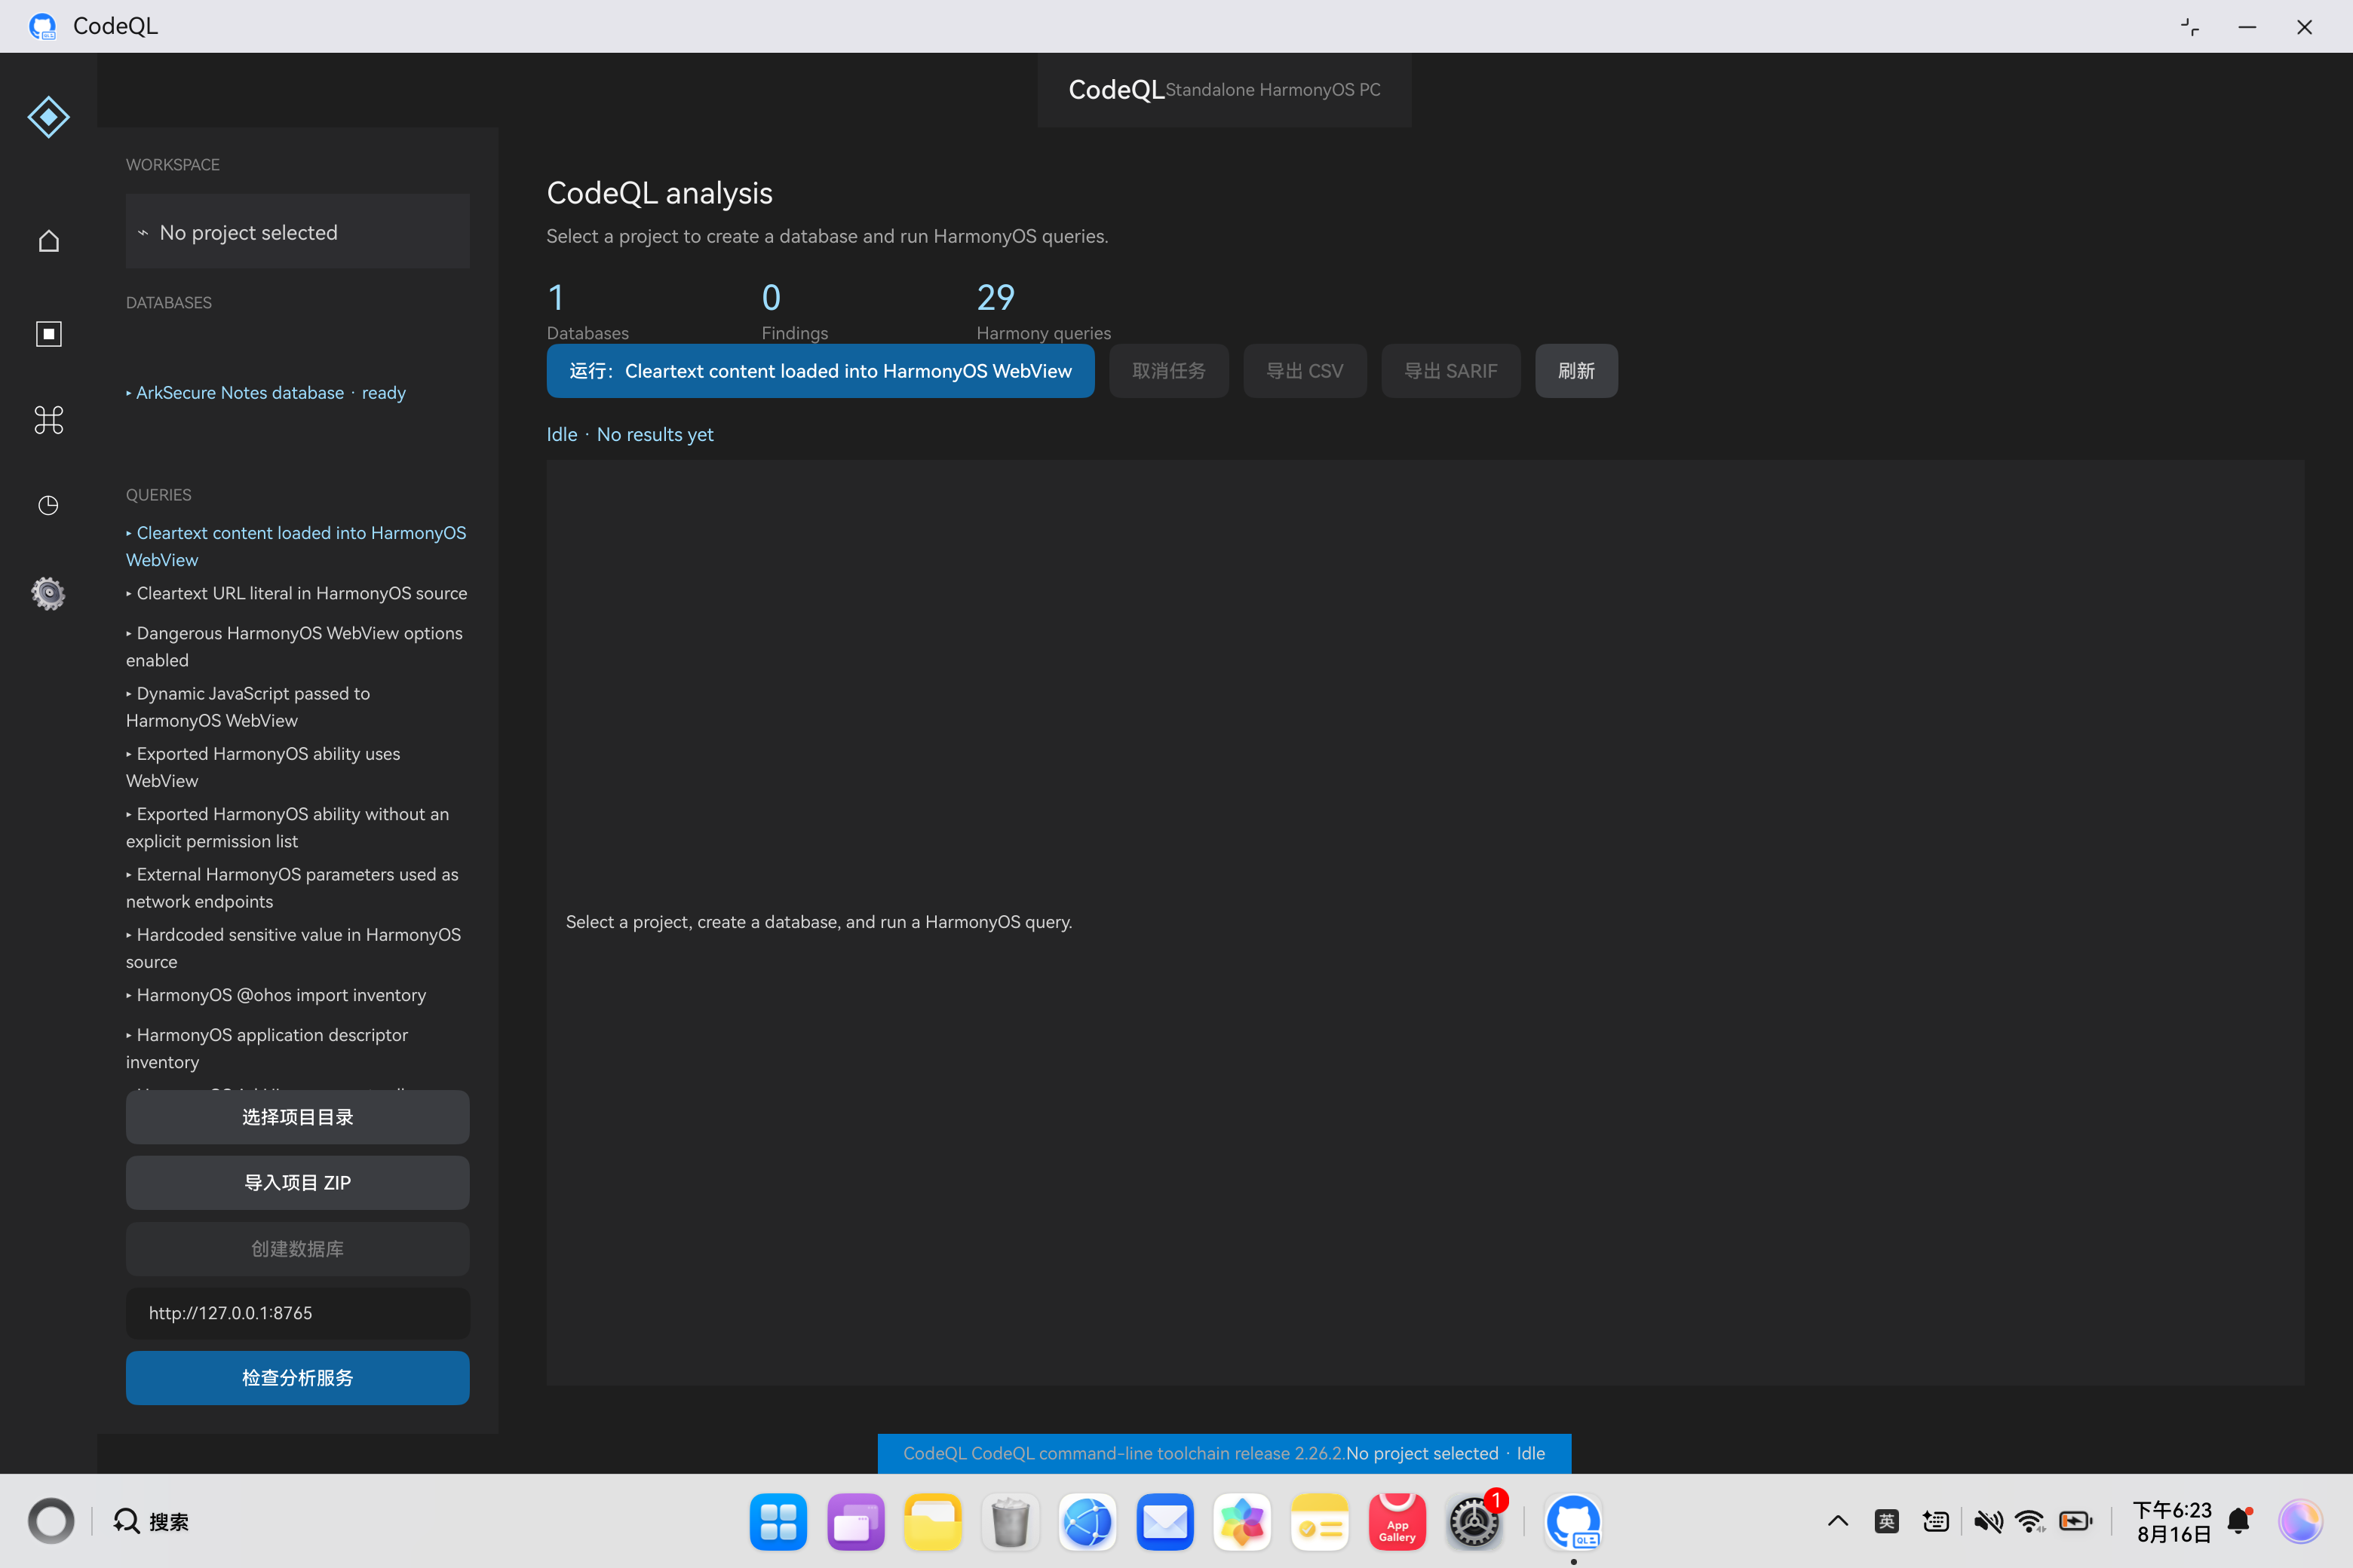Click the CodeQL Standalone HarmonyOS PC header
This screenshot has width=2353, height=1568.
point(1225,90)
